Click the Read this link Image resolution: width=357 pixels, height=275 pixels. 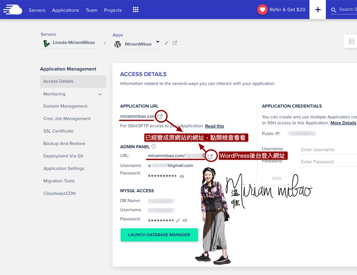click(215, 126)
